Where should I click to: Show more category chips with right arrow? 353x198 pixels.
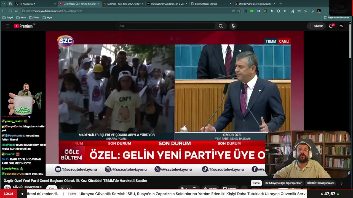pyautogui.click(x=341, y=183)
